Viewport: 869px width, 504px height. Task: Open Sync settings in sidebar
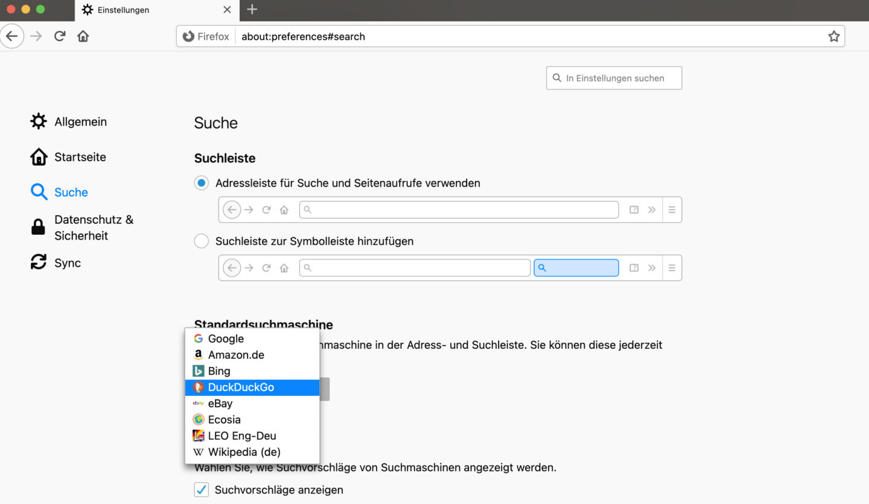[67, 263]
